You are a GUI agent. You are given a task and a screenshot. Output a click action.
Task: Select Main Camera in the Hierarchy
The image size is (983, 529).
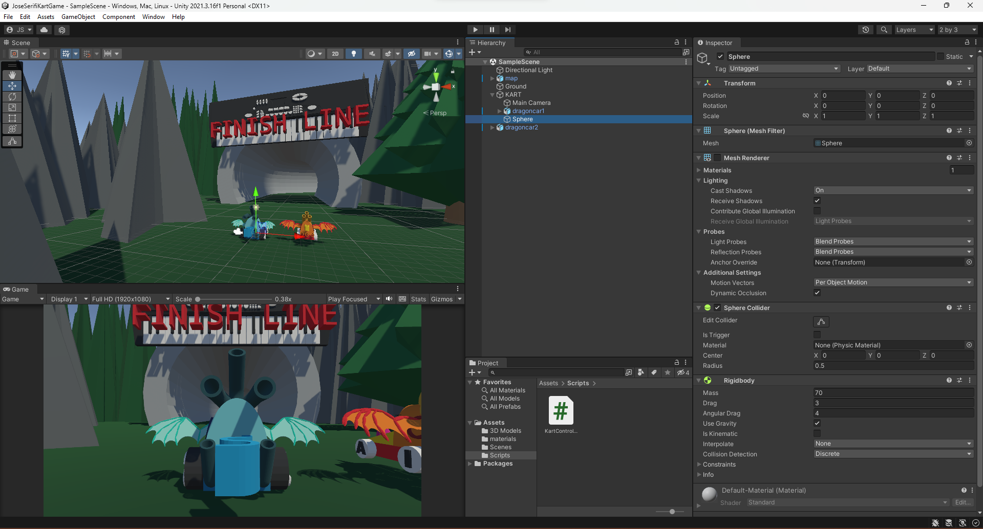point(531,103)
